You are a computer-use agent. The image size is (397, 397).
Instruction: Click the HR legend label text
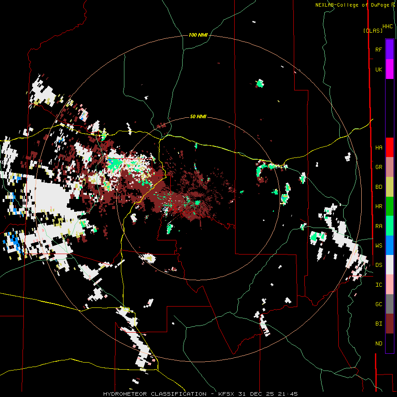click(378, 206)
